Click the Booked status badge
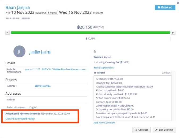180x138 pixels. (165, 7)
